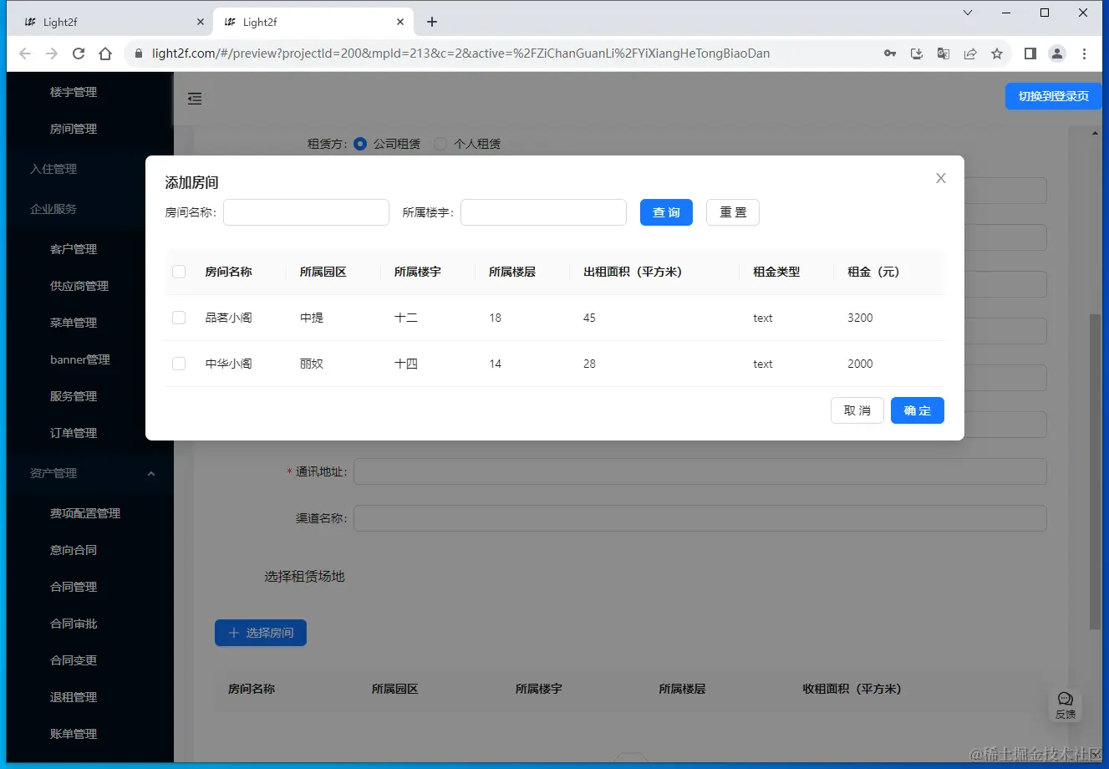Click the 出租面积（平方米）column header
The height and width of the screenshot is (769, 1109).
[x=633, y=272]
